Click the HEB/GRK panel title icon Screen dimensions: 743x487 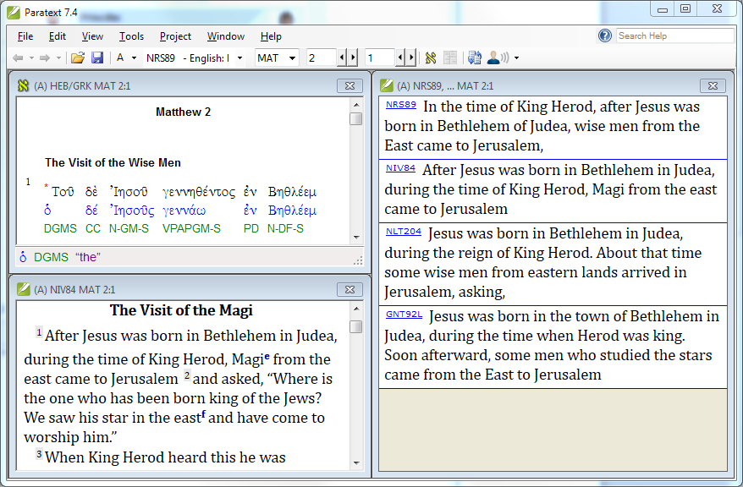23,85
